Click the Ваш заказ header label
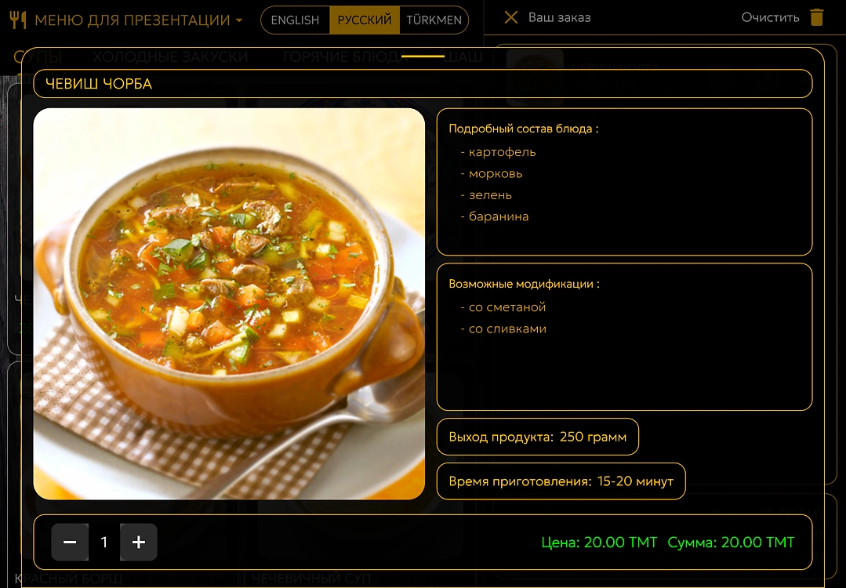This screenshot has width=846, height=588. tap(559, 17)
